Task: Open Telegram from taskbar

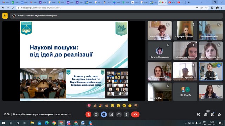Action: tap(90, 123)
